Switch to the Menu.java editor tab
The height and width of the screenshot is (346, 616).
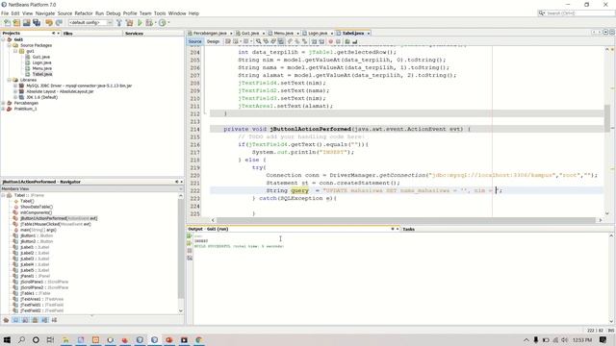point(283,33)
